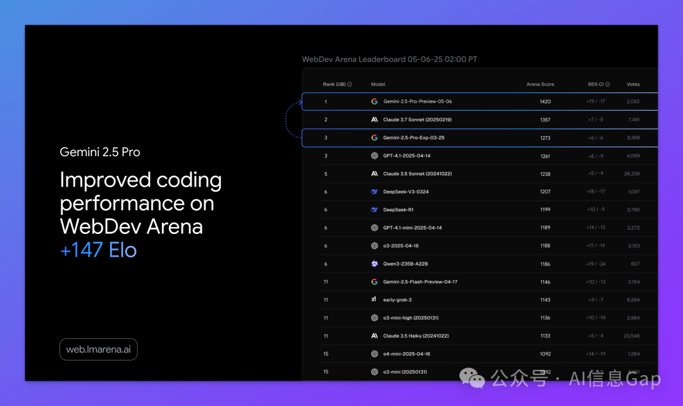The height and width of the screenshot is (406, 683).
Task: Click the confidence interval +19 / -24
Action: 596,264
